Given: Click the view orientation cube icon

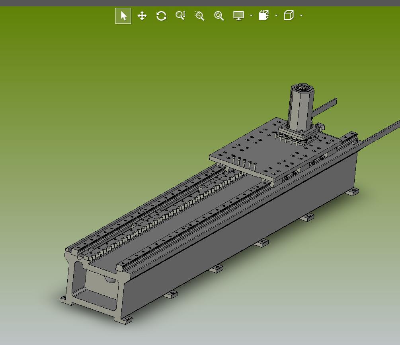Looking at the screenshot, I should click(289, 15).
